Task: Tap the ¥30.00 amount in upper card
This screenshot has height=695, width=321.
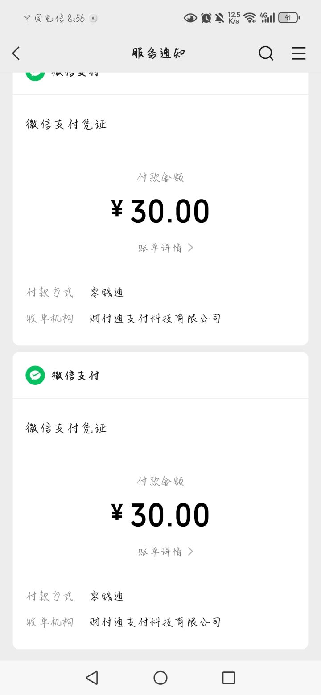Action: click(x=160, y=211)
